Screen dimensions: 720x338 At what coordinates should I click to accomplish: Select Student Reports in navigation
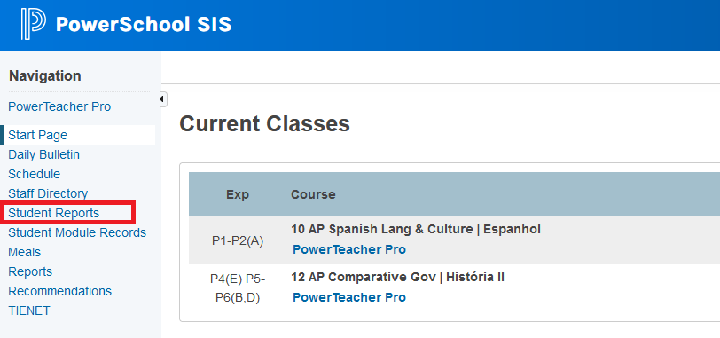coord(54,213)
